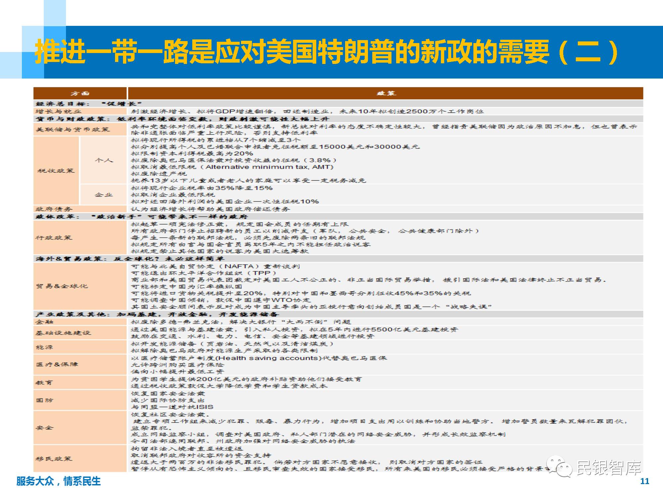Click the 基础设施建设 row label

[63, 333]
